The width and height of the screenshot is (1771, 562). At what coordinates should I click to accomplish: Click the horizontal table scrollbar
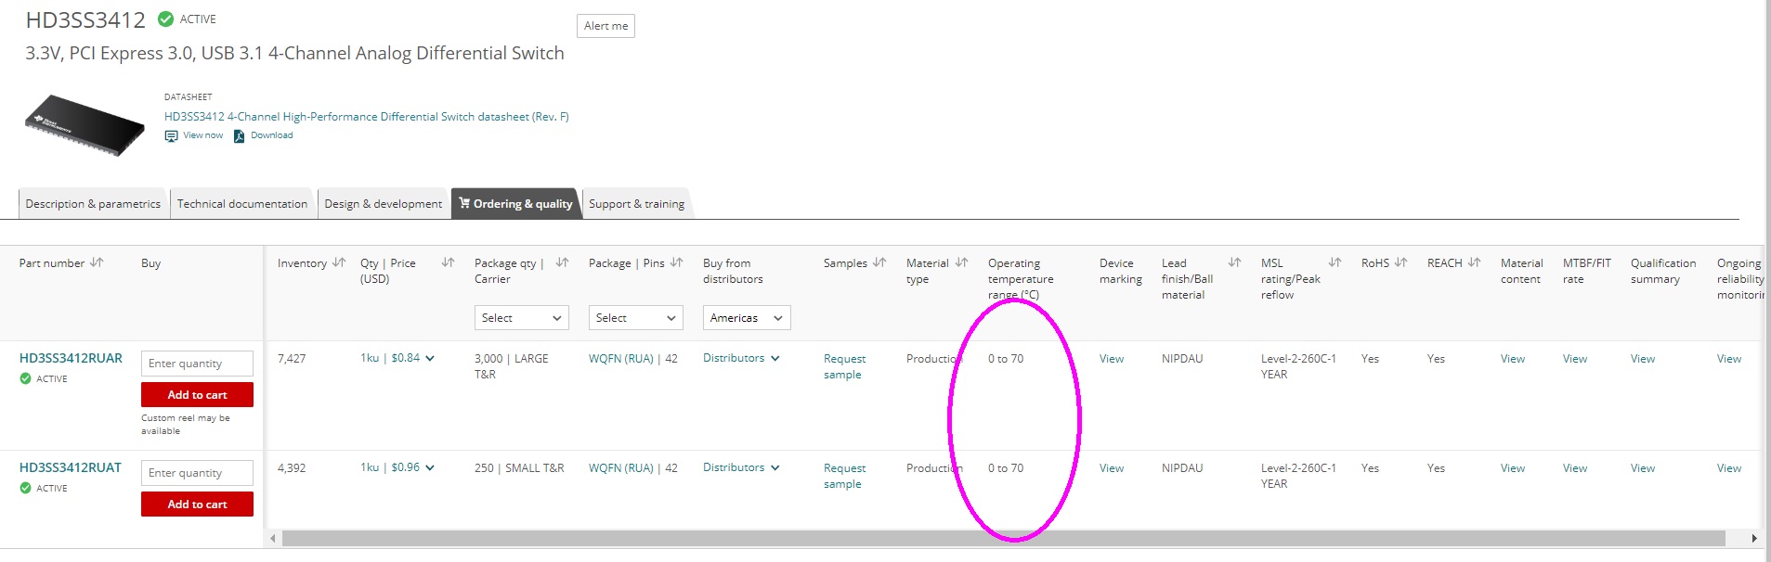1003,538
